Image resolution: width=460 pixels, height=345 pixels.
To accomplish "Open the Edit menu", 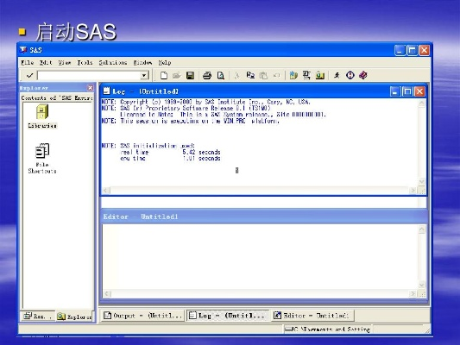I will (46, 62).
